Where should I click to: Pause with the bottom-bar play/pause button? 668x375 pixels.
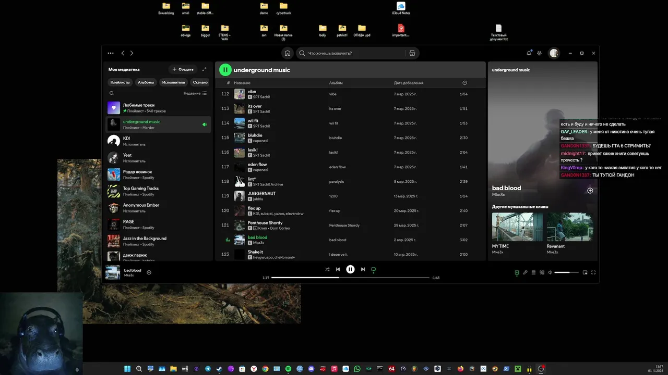click(350, 269)
